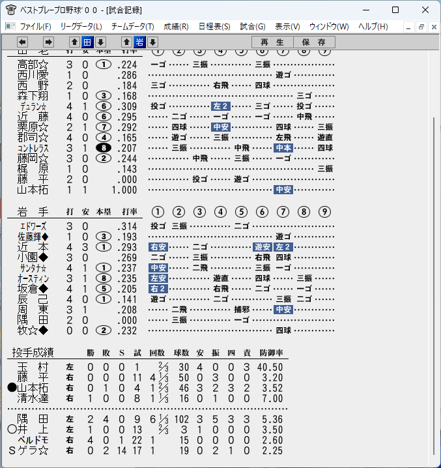Screen dimensions: 441x468
Task: Open the 成績(R) menu
Action: [176, 27]
